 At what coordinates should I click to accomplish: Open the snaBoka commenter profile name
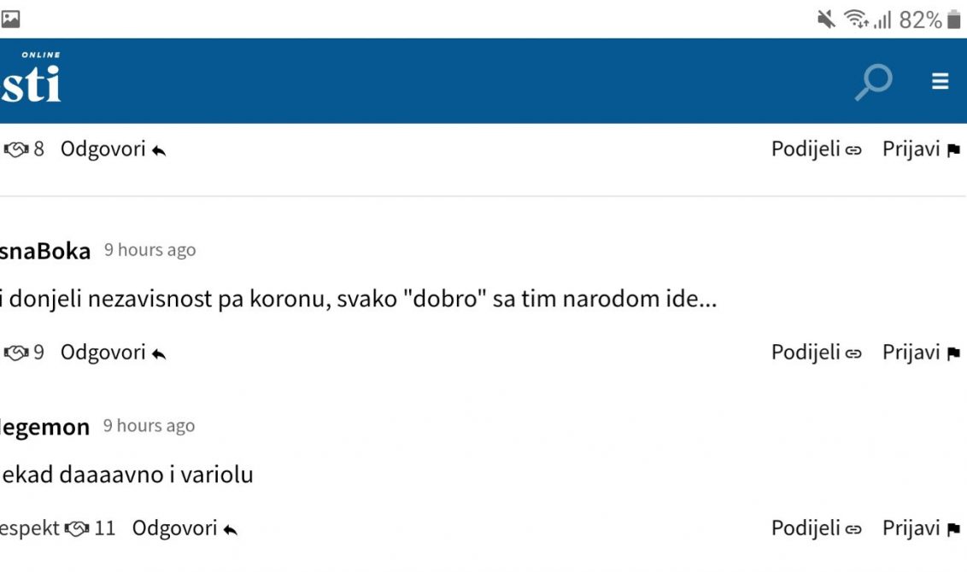tap(45, 251)
